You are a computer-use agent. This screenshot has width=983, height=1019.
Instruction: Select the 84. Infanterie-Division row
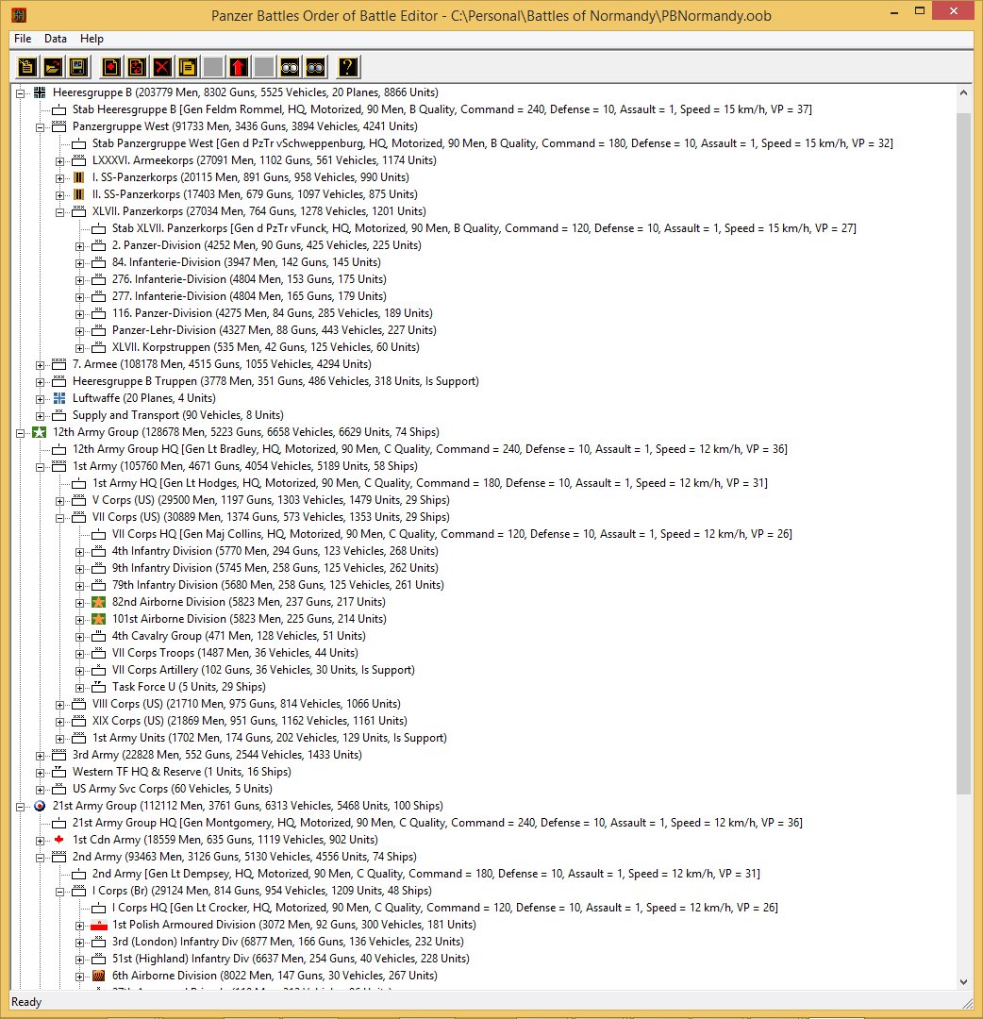coord(246,262)
